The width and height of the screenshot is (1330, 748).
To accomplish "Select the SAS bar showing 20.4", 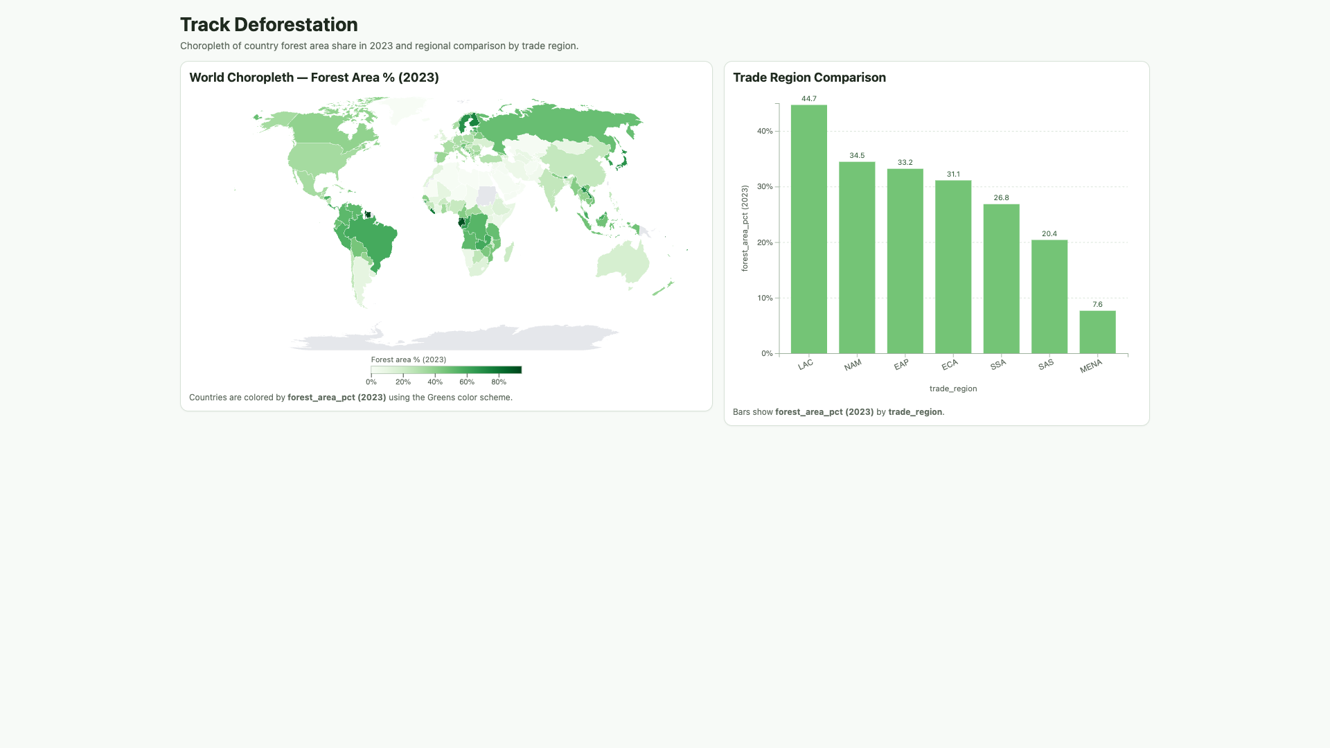I will [x=1049, y=297].
